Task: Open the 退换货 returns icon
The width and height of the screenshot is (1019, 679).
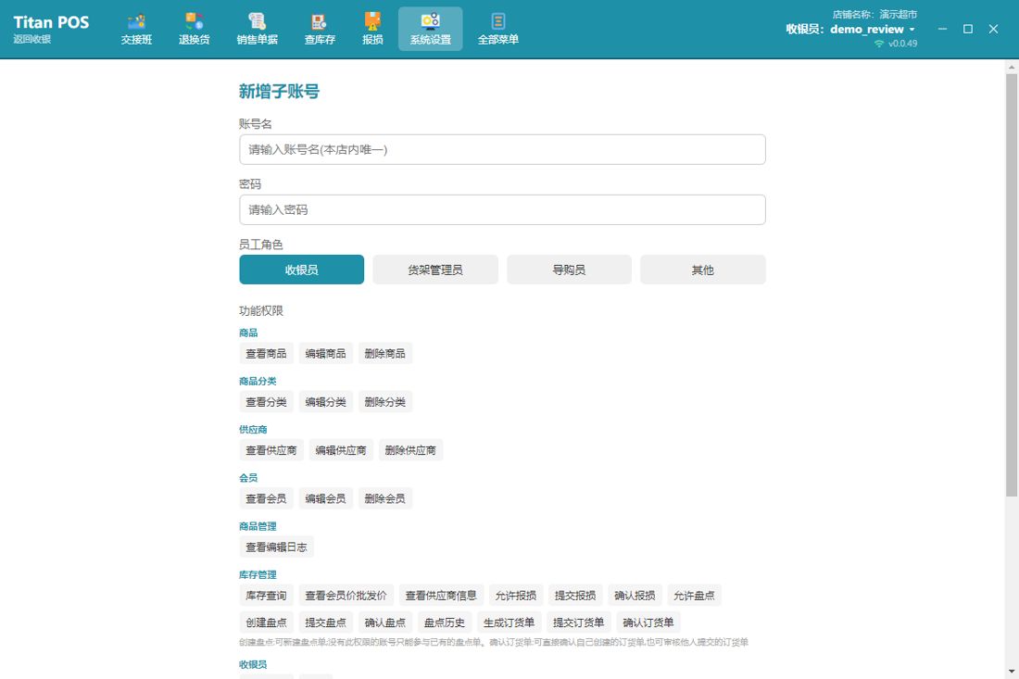Action: (x=195, y=30)
